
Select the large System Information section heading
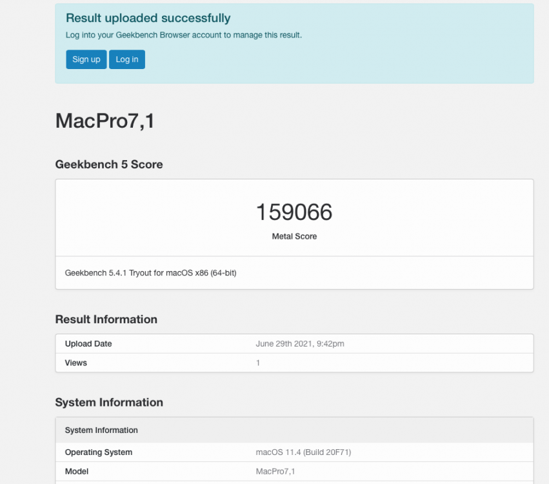point(109,403)
